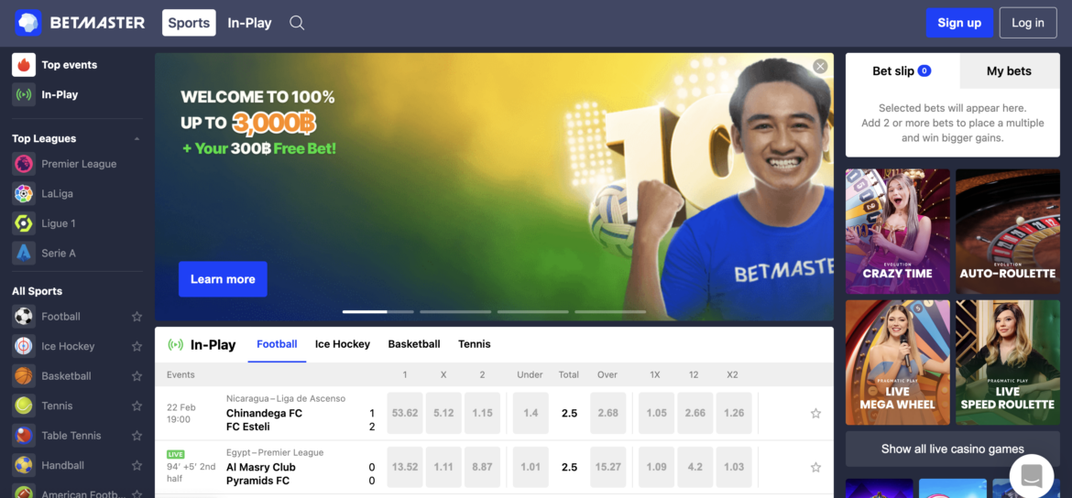This screenshot has height=498, width=1072.
Task: Click the Football ball icon in sidebar
Action: 24,317
